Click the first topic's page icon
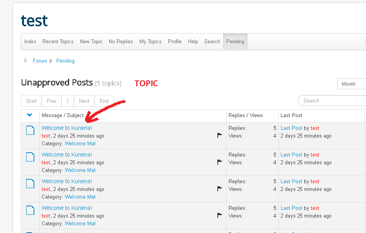 click(30, 130)
